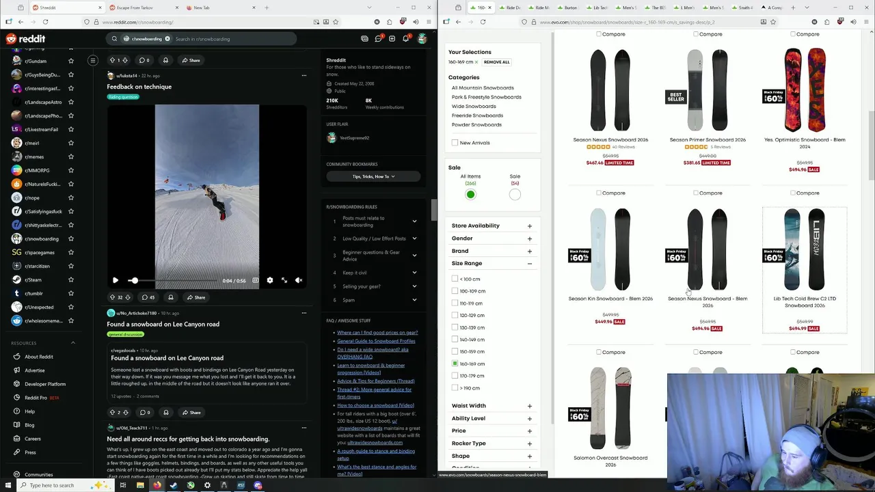Enter fullscreen on the Reddit video
The width and height of the screenshot is (875, 492).
284,280
